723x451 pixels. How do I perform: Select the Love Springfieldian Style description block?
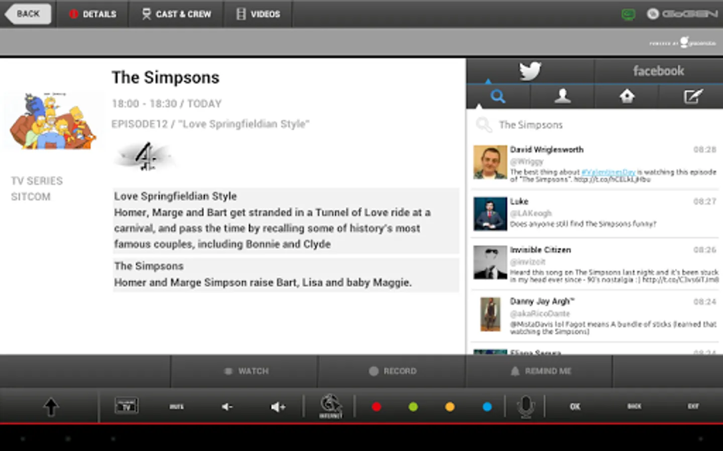[x=286, y=220]
